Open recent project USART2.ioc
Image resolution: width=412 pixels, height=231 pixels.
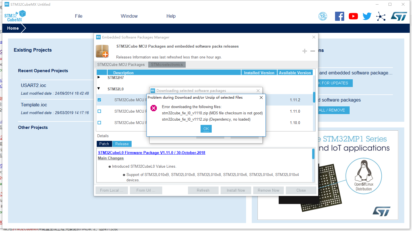pos(33,85)
